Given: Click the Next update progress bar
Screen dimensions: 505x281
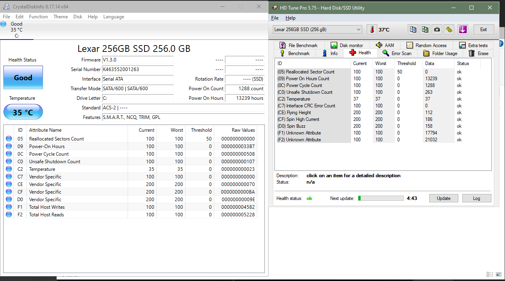Looking at the screenshot, I should 381,198.
